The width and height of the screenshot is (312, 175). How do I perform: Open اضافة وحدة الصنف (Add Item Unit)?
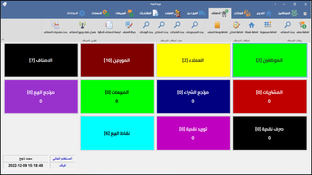click(x=217, y=25)
